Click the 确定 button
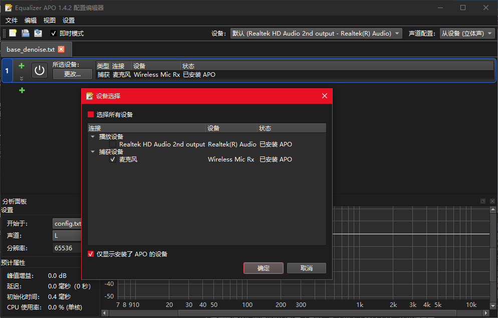The width and height of the screenshot is (498, 318). 264,268
